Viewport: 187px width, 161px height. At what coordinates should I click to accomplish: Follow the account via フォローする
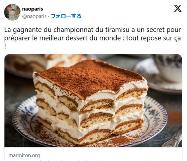pyautogui.click(x=66, y=16)
